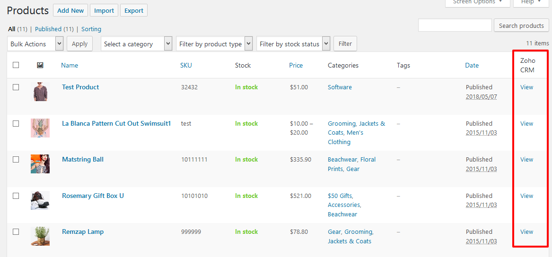
Task: Click the Export button
Action: click(x=134, y=10)
